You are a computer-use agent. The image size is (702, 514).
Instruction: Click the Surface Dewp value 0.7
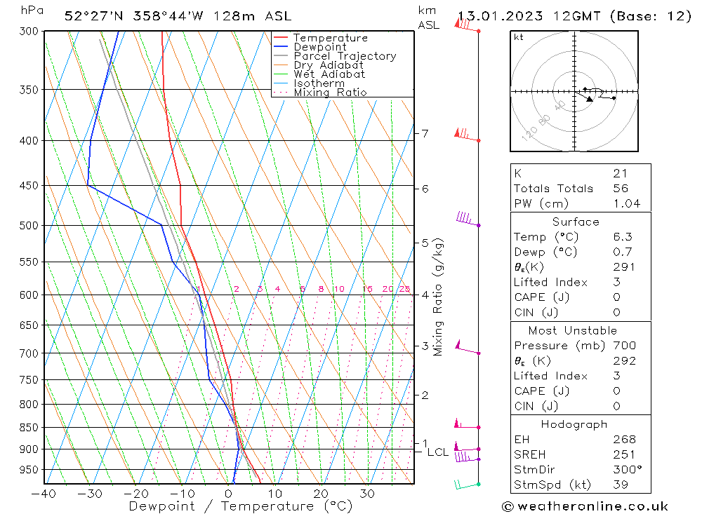coord(623,252)
